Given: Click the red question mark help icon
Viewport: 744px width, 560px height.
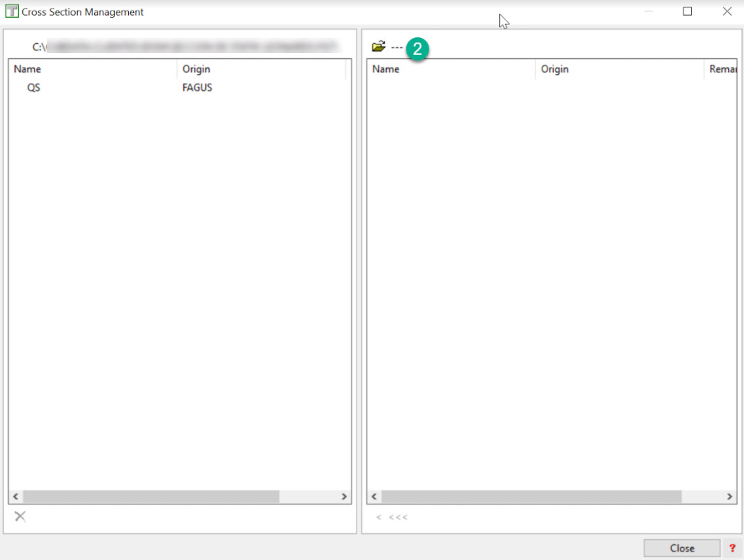Looking at the screenshot, I should [732, 548].
